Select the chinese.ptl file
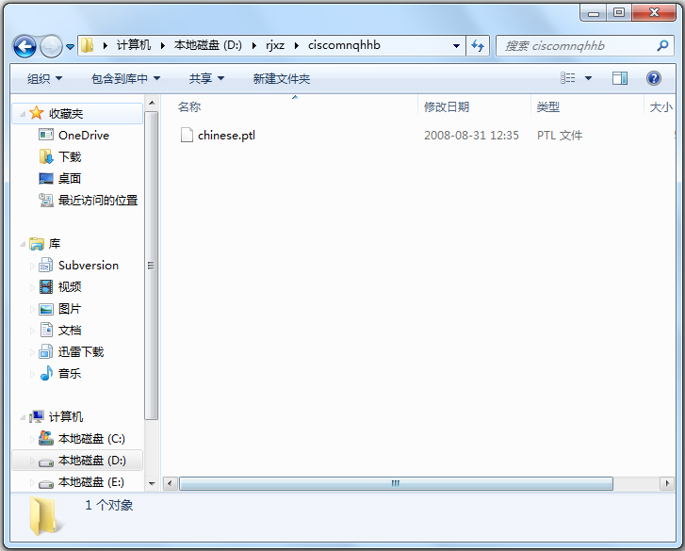 (x=226, y=136)
